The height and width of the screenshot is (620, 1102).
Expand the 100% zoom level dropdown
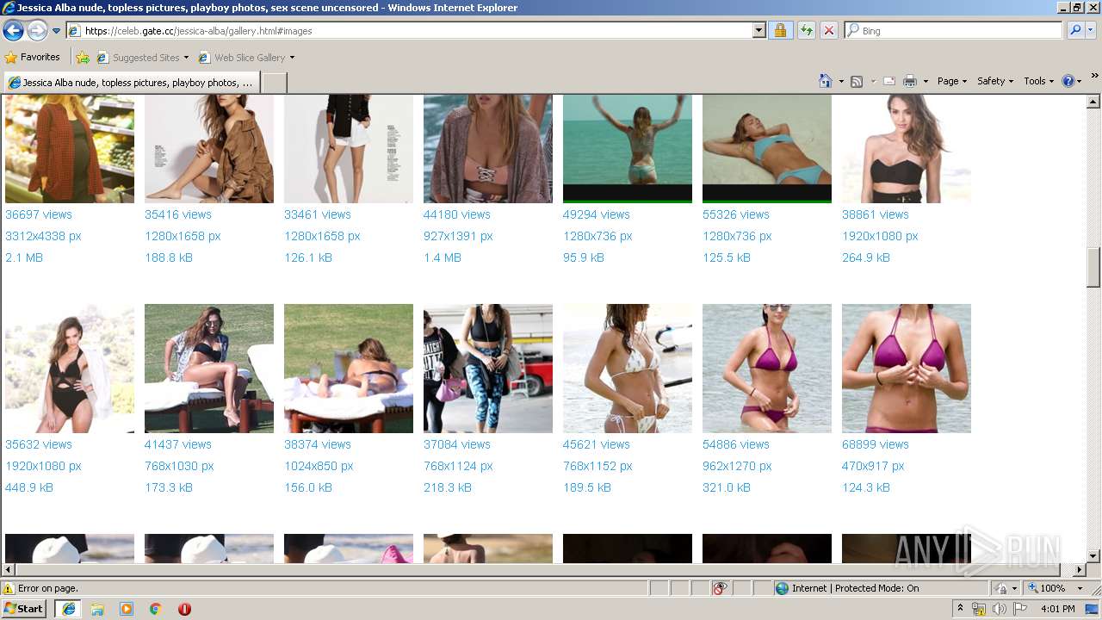1080,588
